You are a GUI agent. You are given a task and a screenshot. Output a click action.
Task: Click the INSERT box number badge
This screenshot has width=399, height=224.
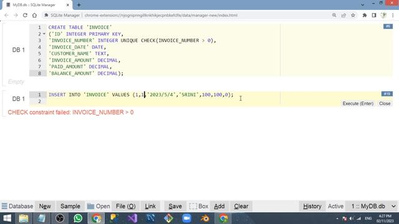coord(387,94)
